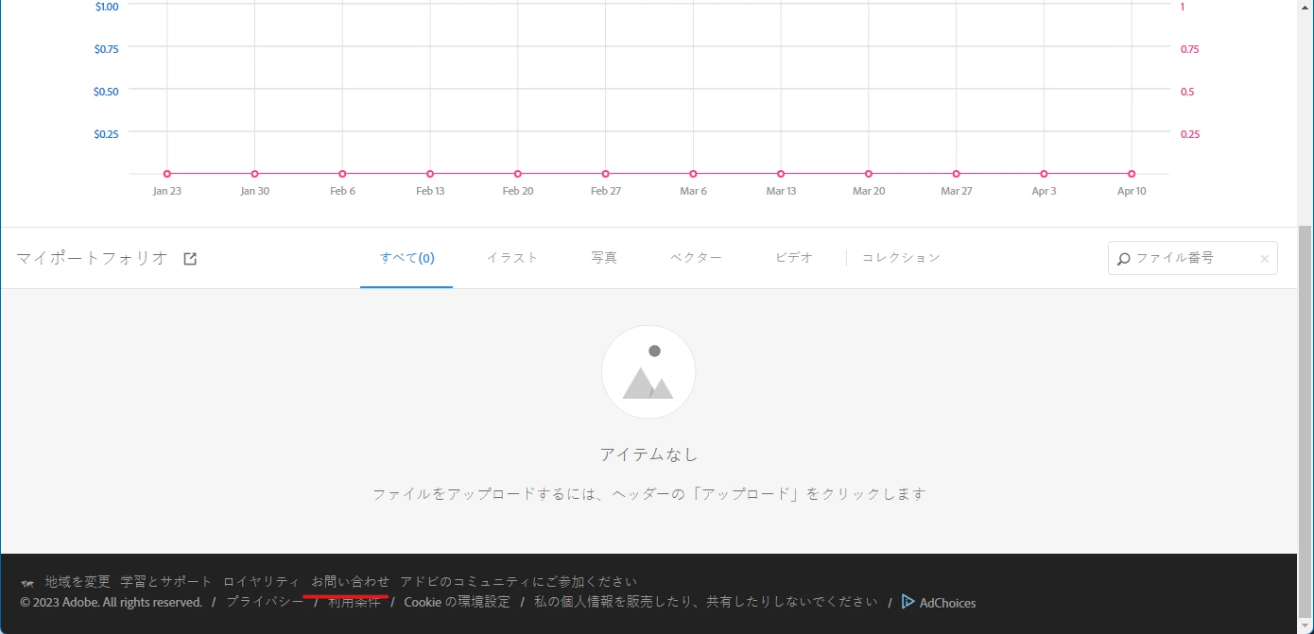Click the $0.25 axis label
Screen dimensions: 1314x634
(x=107, y=134)
